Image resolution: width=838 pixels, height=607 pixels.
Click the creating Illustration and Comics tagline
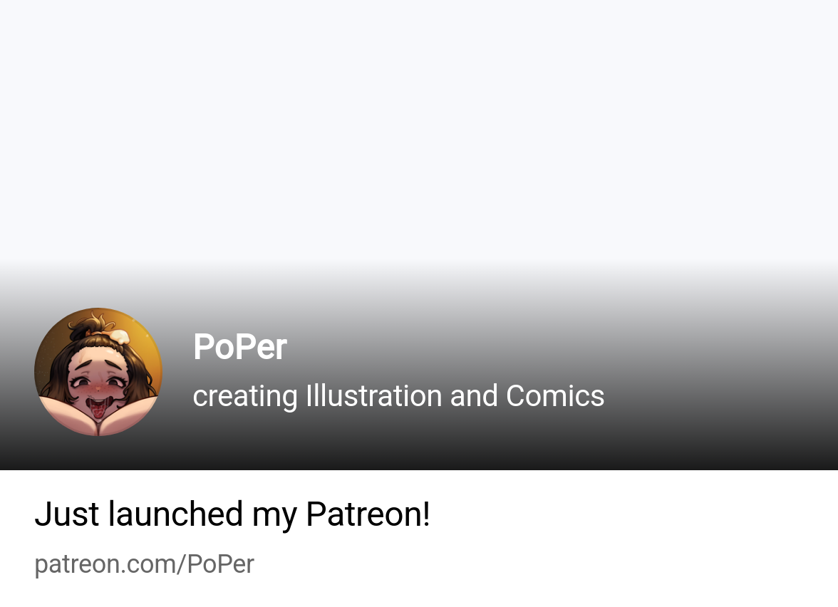(399, 396)
